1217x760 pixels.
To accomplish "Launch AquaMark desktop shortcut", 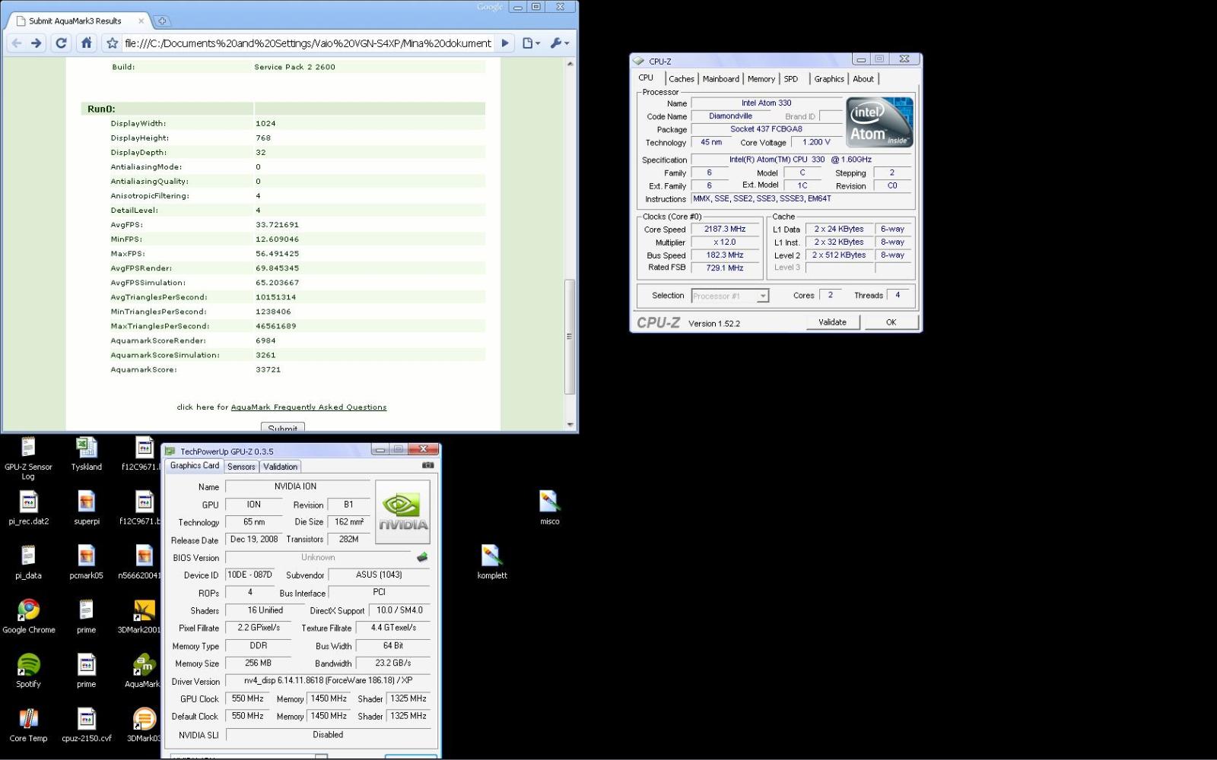I will (143, 670).
